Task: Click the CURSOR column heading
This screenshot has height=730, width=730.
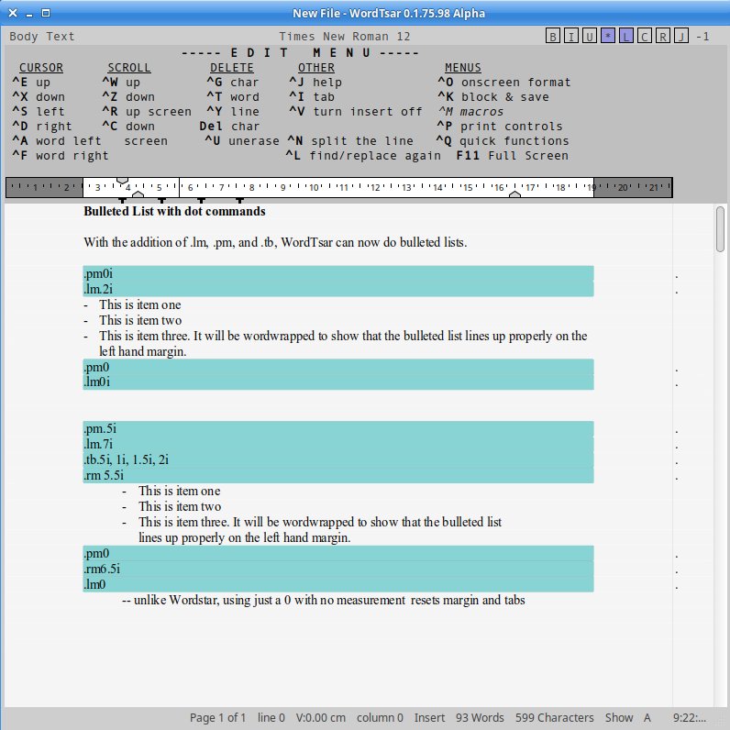Action: coord(41,68)
